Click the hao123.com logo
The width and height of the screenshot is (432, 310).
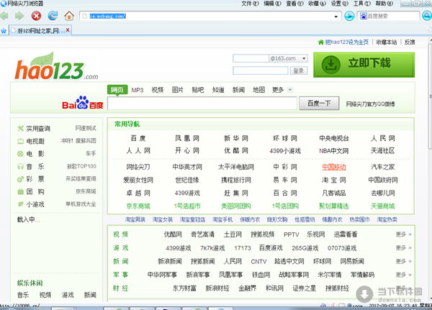click(x=56, y=66)
